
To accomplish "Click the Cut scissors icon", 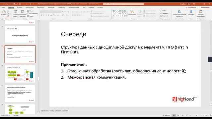I will [8, 11].
